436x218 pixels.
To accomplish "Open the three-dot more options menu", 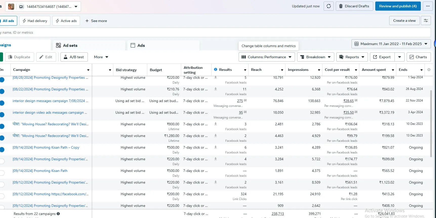I will (x=428, y=6).
